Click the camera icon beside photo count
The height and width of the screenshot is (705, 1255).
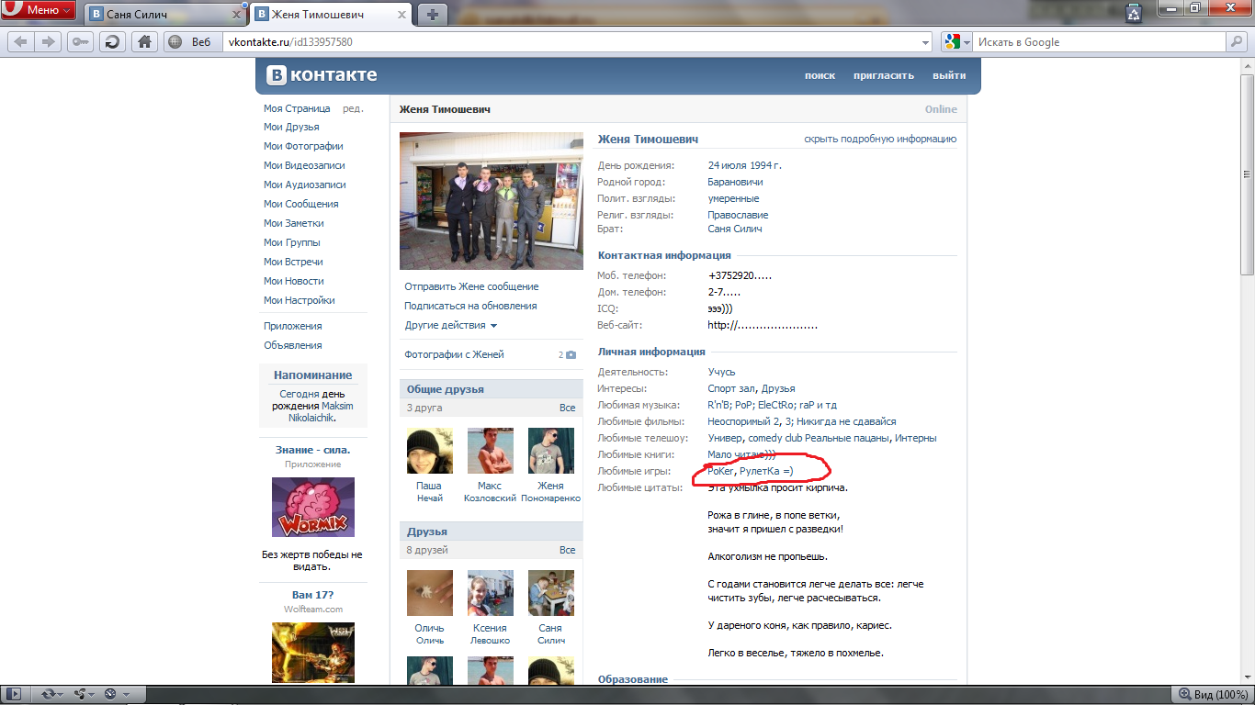click(571, 354)
